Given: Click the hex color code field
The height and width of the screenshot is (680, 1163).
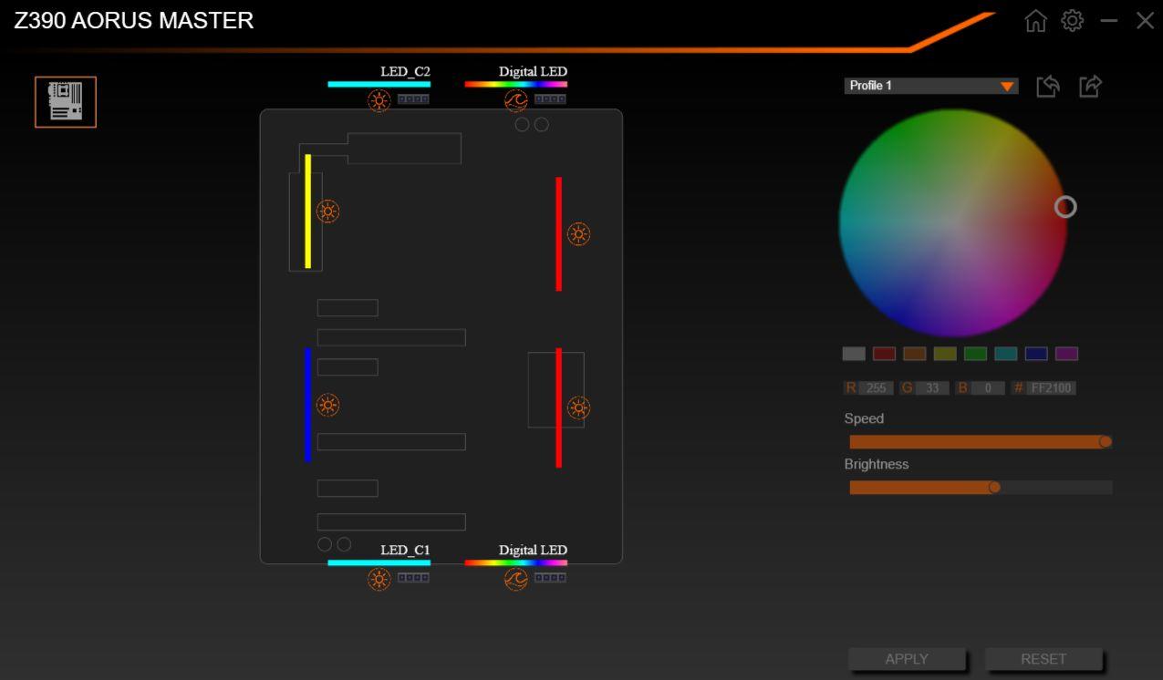Looking at the screenshot, I should click(x=1051, y=388).
